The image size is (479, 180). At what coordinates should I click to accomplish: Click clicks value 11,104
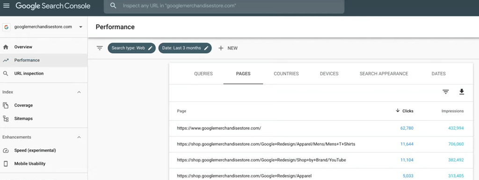coord(407,160)
